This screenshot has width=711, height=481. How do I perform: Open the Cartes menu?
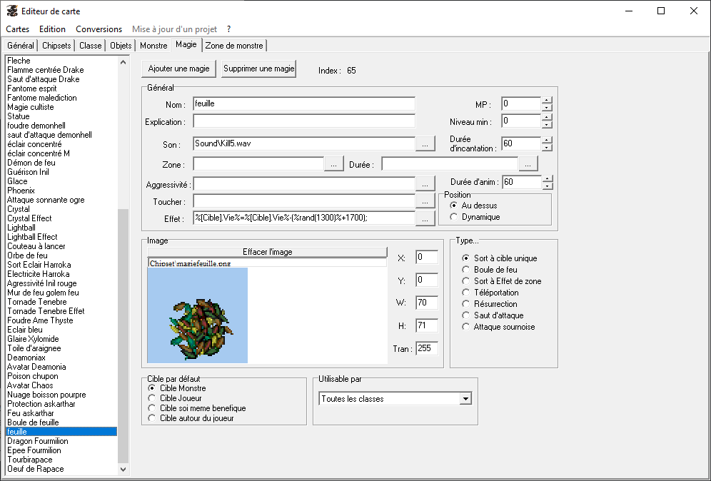(18, 29)
